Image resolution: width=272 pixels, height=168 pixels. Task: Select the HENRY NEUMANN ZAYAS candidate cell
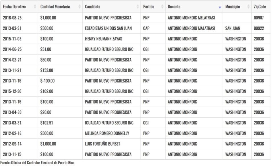(x=112, y=39)
